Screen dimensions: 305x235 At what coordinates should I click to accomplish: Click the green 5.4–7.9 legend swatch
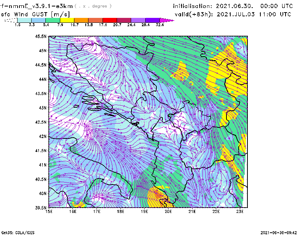point(53,20)
